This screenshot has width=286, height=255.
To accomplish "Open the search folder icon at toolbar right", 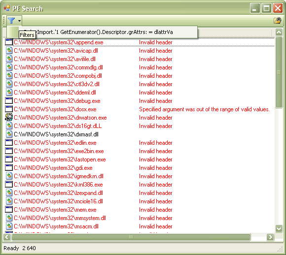I will pyautogui.click(x=278, y=20).
